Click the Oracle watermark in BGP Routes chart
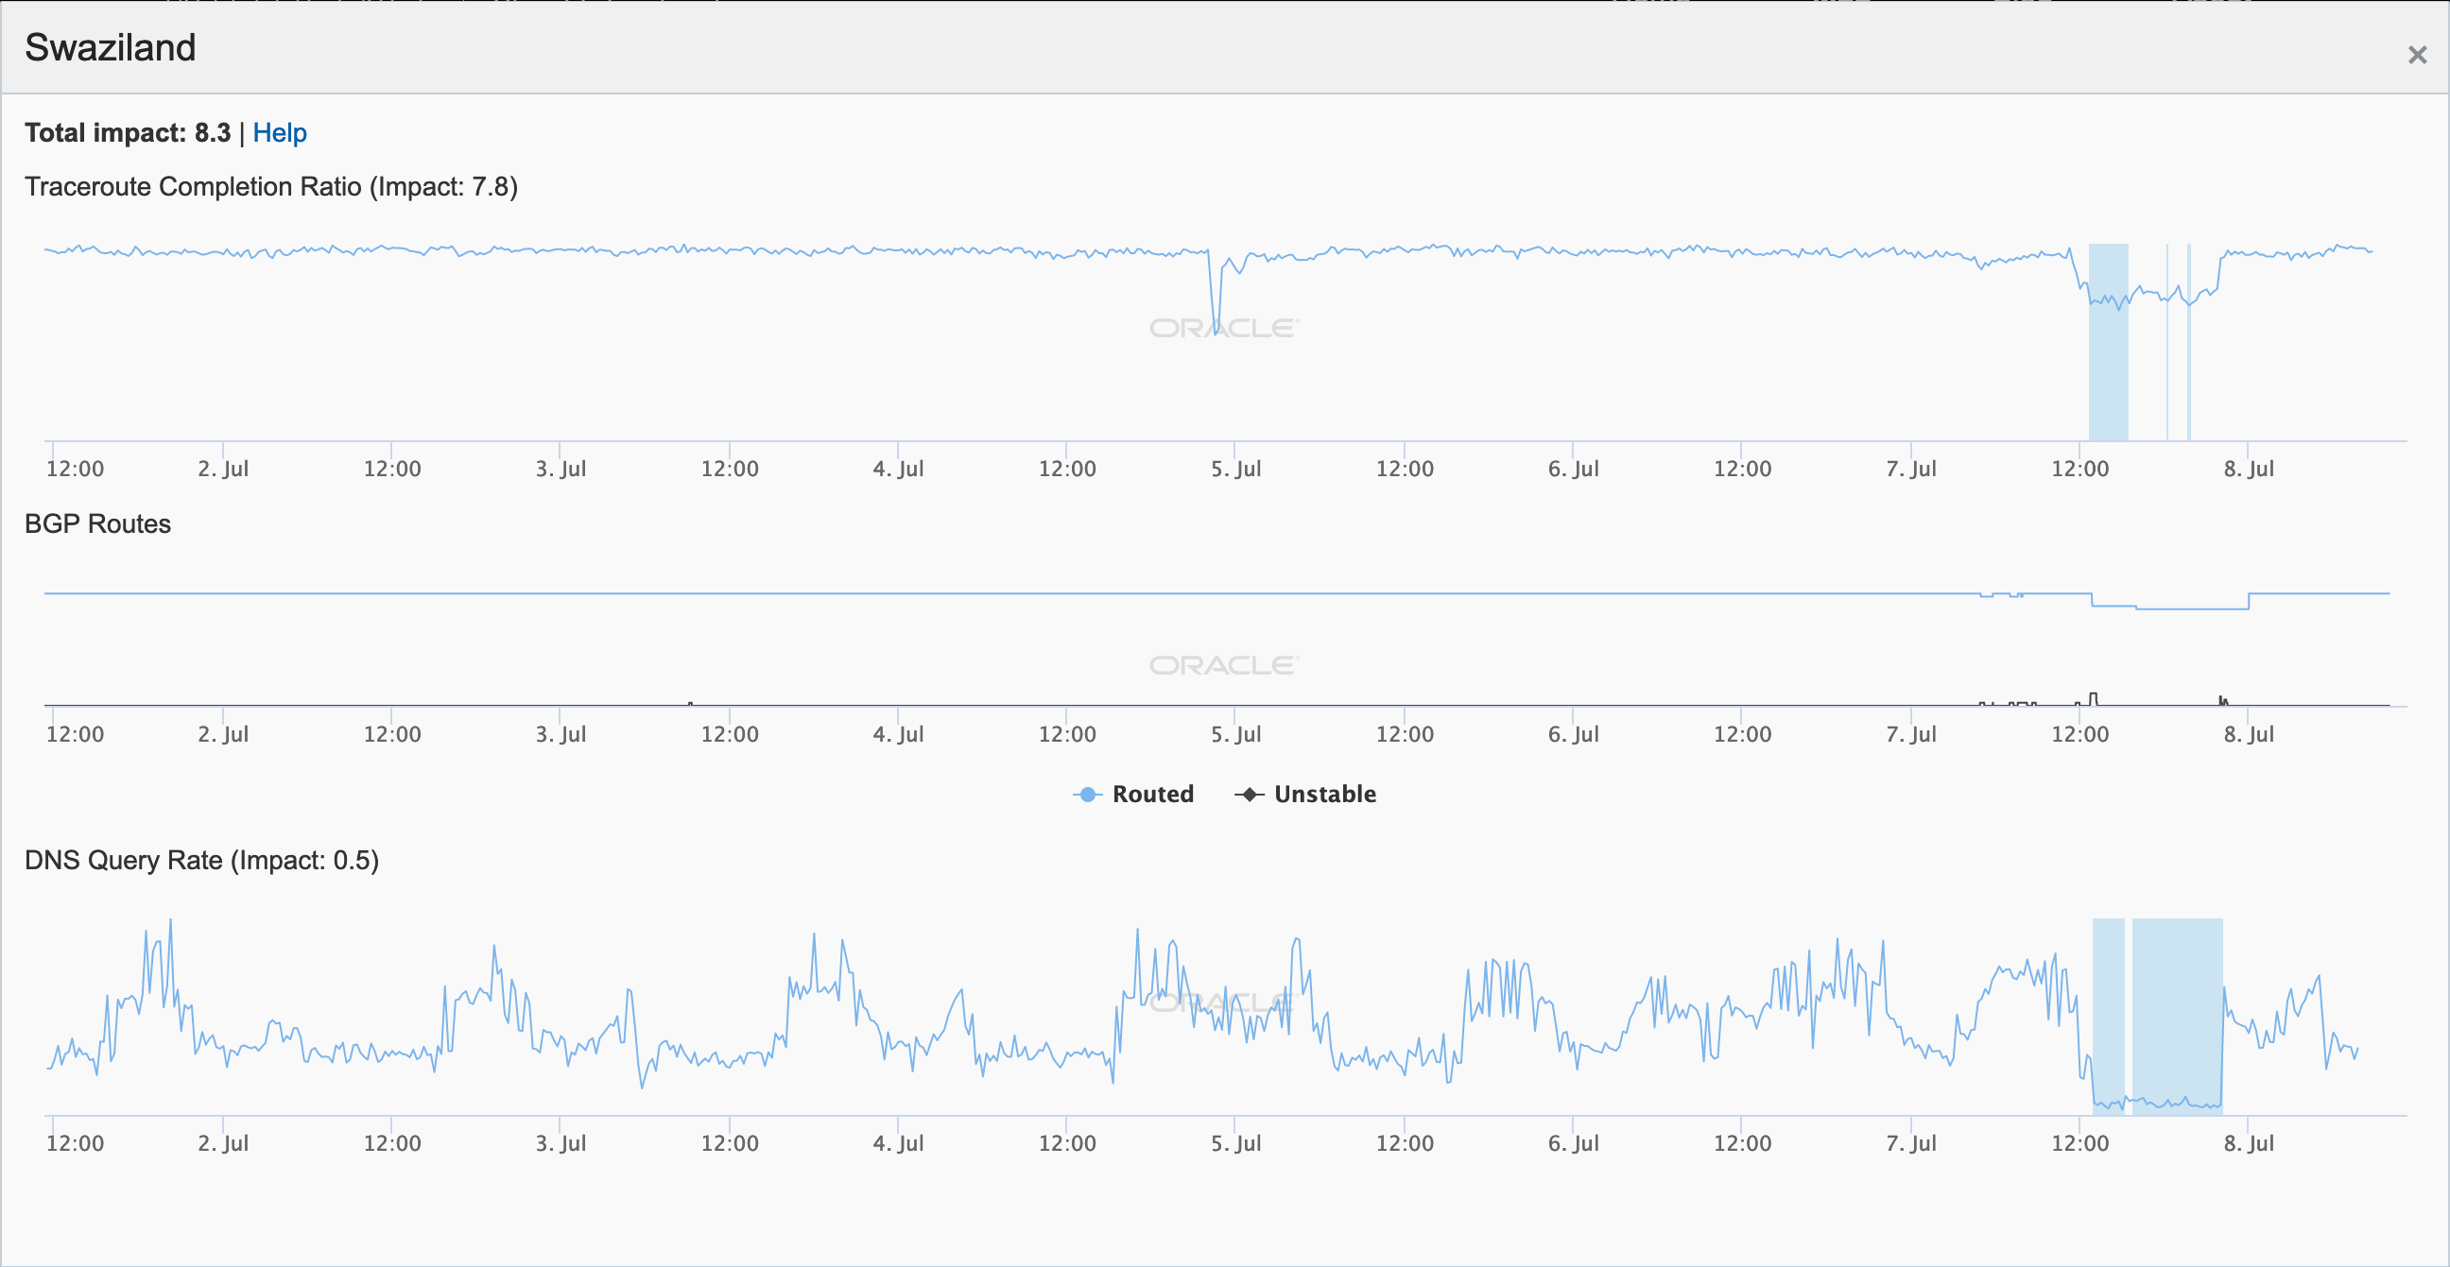The height and width of the screenshot is (1267, 2450). click(x=1223, y=665)
